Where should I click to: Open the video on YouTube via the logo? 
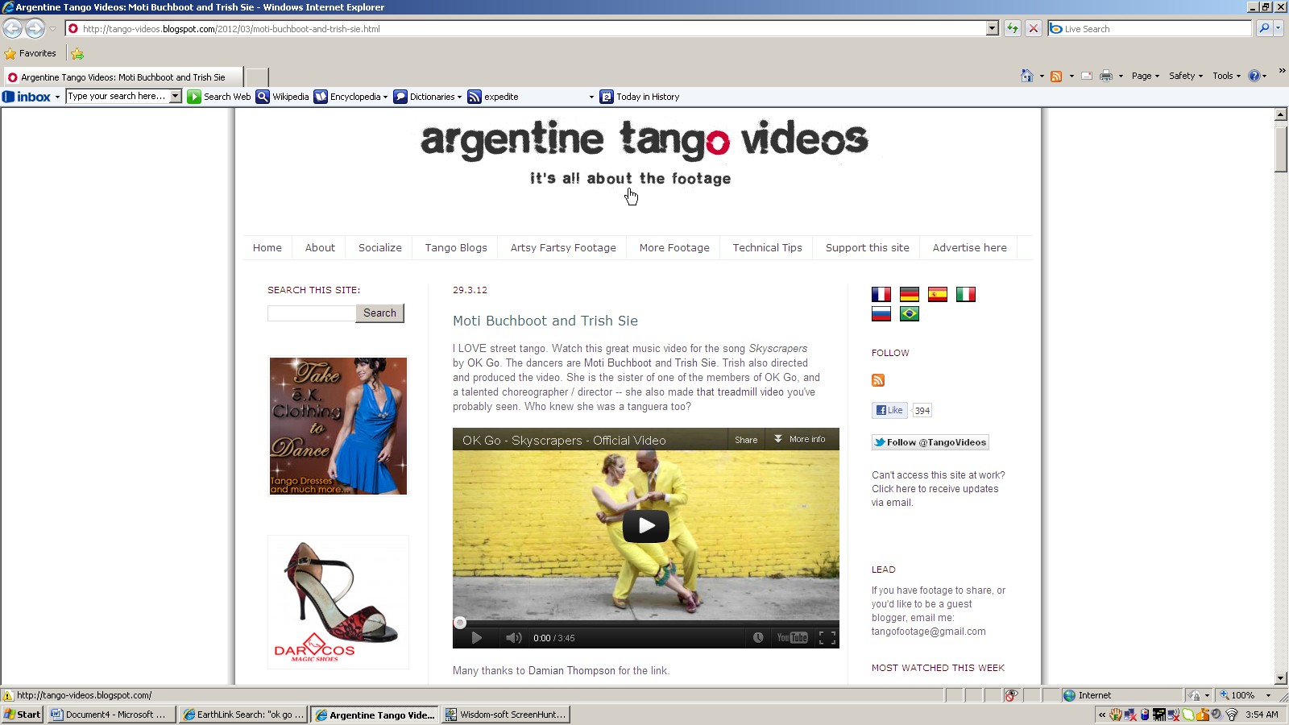tap(793, 638)
